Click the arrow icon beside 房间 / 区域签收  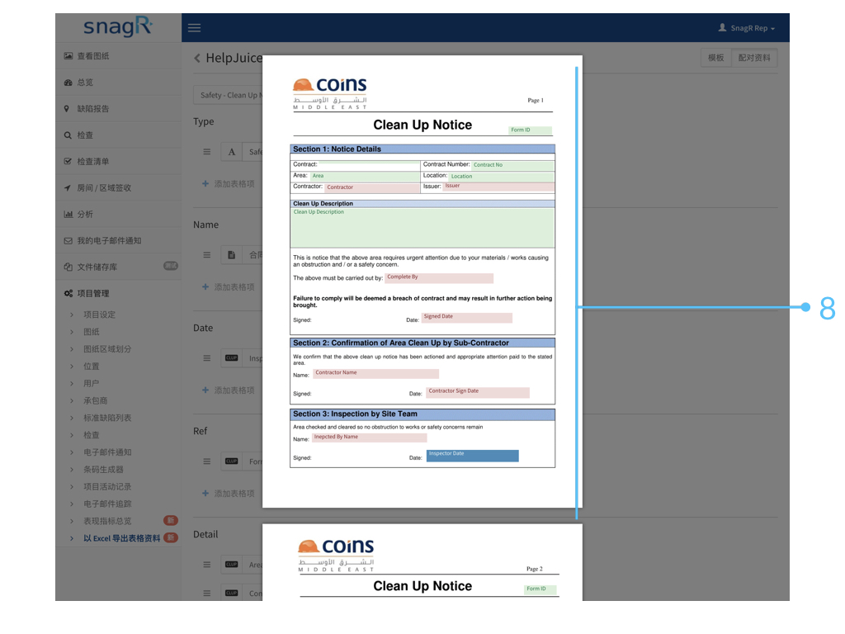(x=68, y=187)
